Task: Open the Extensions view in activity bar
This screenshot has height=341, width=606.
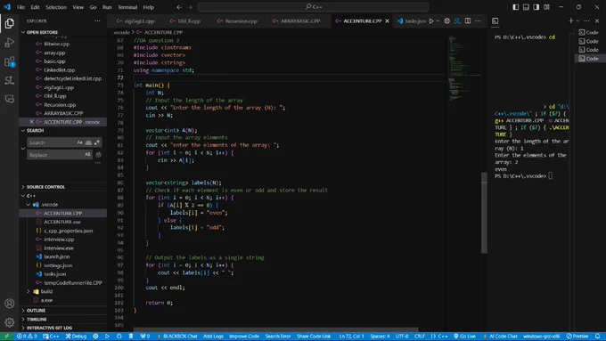Action: pos(9,61)
